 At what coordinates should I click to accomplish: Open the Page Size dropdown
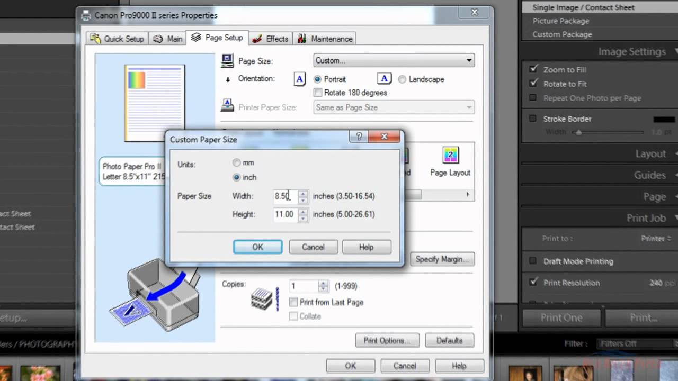pyautogui.click(x=394, y=60)
